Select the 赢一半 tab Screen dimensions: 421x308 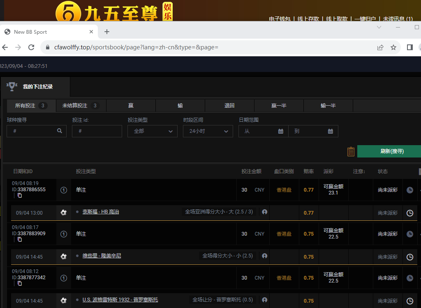tap(279, 106)
